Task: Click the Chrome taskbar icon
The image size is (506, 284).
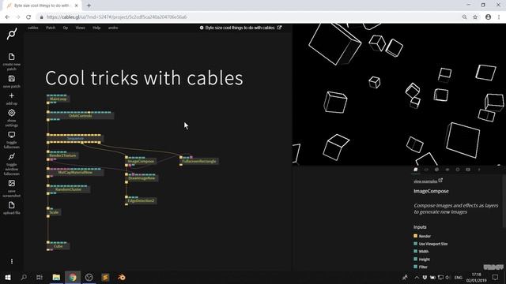Action: (73, 277)
